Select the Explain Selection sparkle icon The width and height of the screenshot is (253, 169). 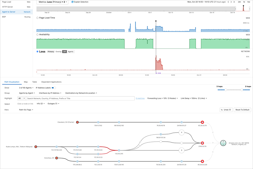pos(73,2)
